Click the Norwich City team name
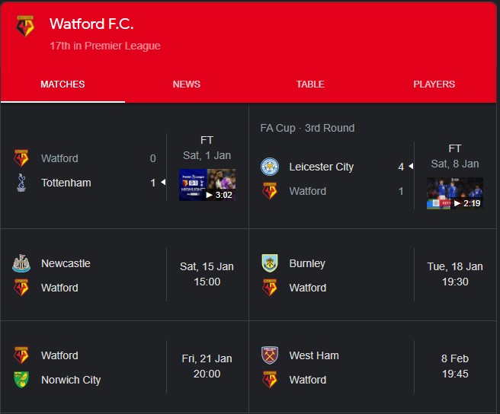Image resolution: width=500 pixels, height=414 pixels. [x=71, y=380]
